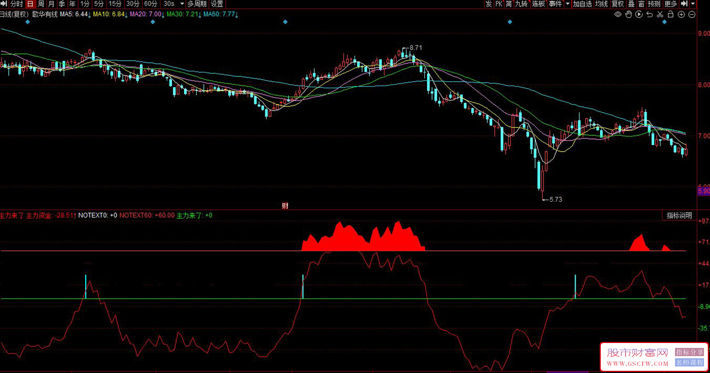Screen dimensions: 710x373
Task: Select the scissors cut tool
Action: [x=660, y=15]
